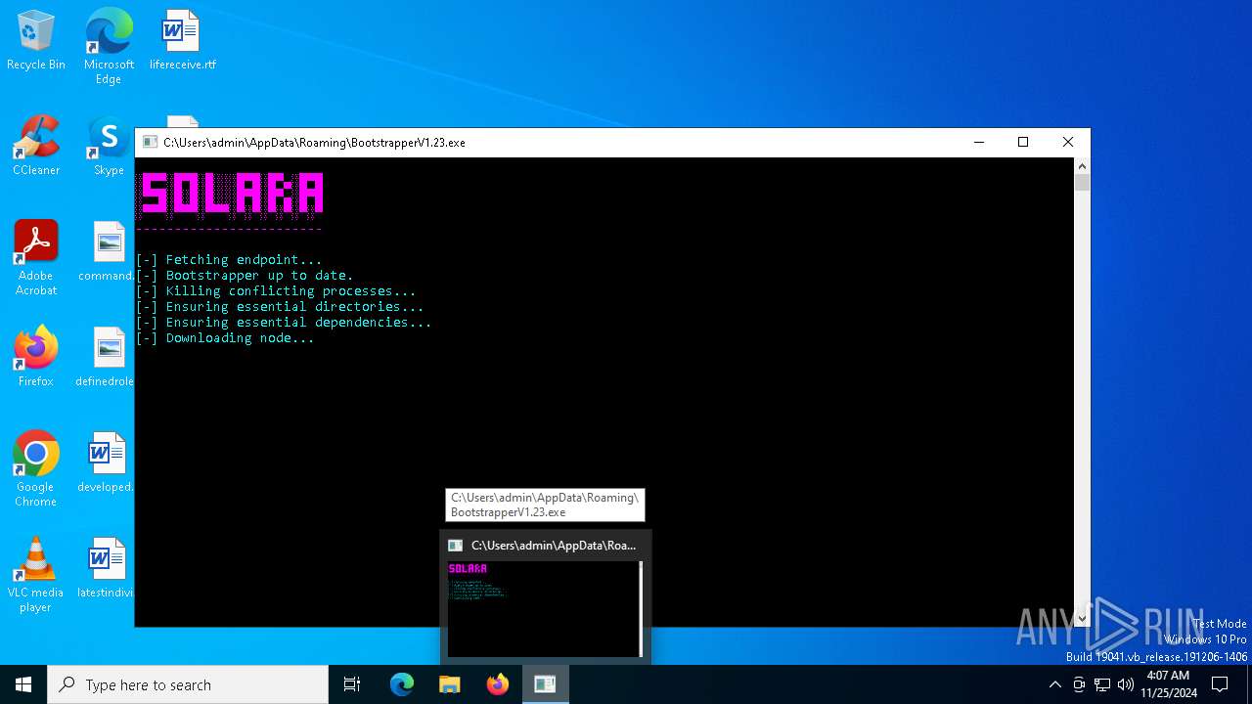Open Task View on the taskbar
The height and width of the screenshot is (704, 1252).
352,684
